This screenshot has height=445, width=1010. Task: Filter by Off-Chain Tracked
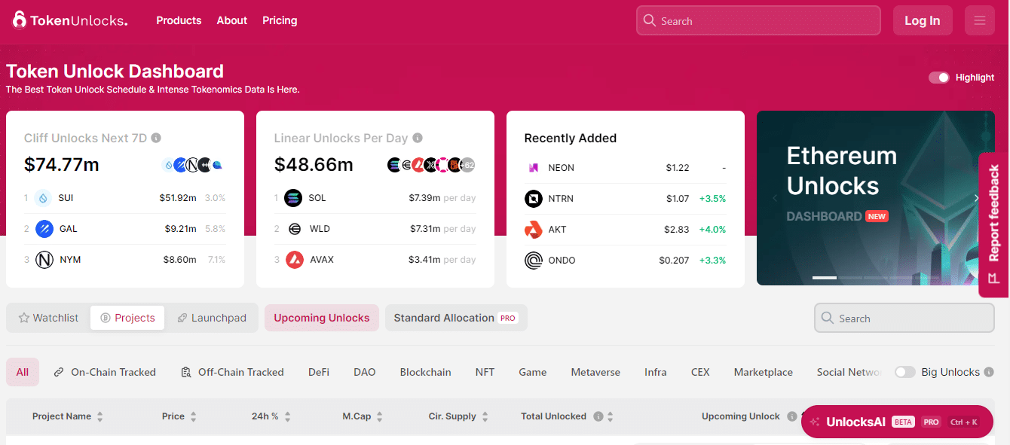[232, 372]
